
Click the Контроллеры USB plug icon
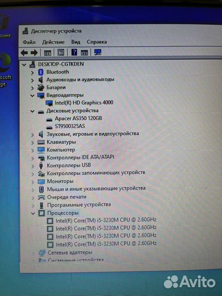click(41, 166)
